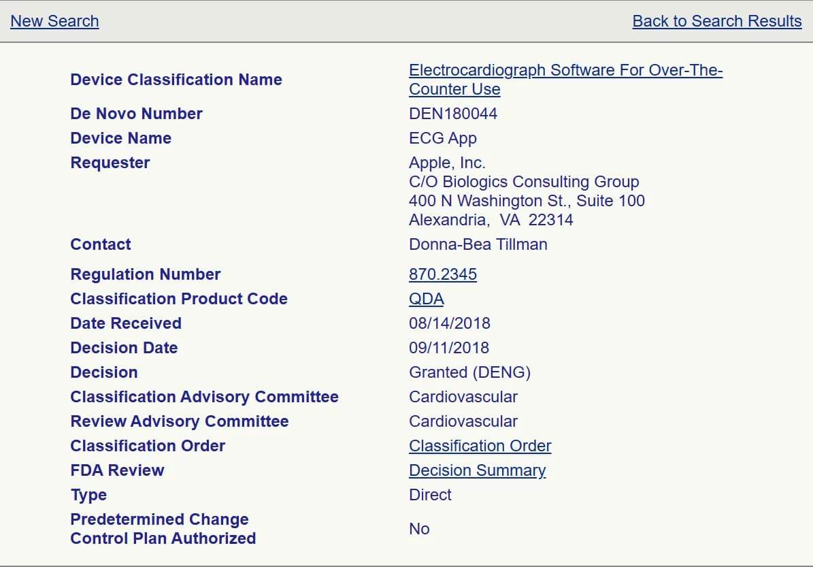Viewport: 813px width, 567px height.
Task: Click the Decision field label
Action: (x=104, y=372)
